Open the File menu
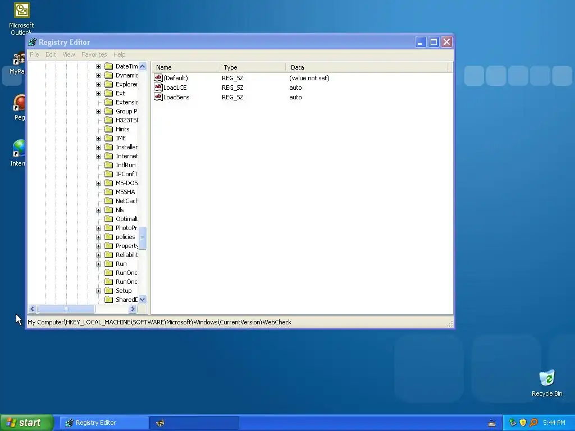Viewport: 575px width, 431px height. click(34, 54)
